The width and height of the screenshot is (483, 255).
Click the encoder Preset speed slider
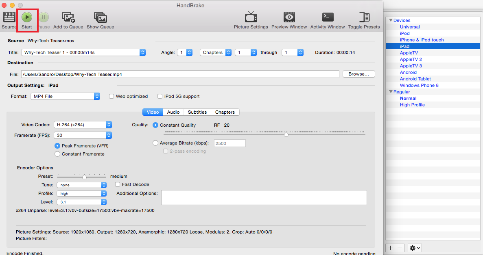point(84,177)
